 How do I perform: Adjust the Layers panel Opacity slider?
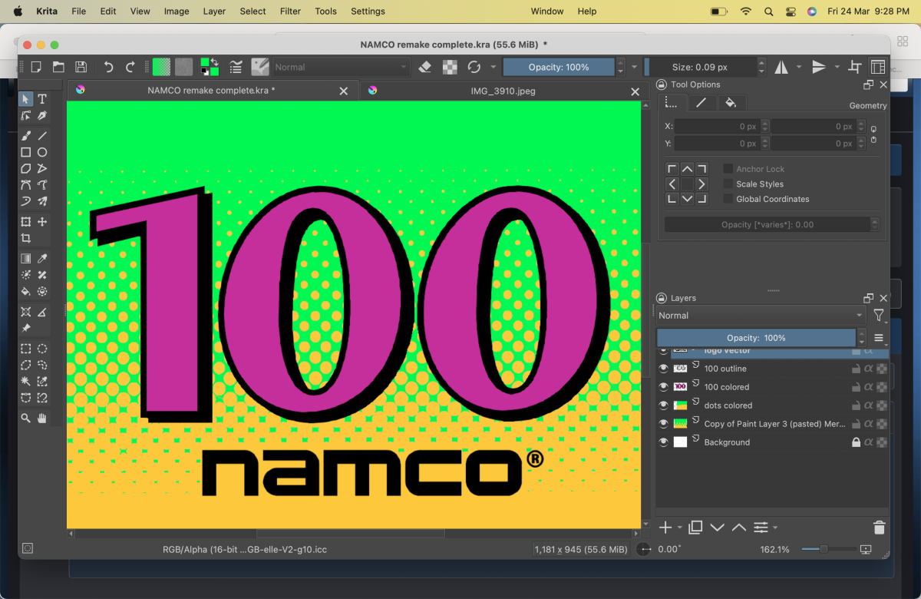tap(756, 338)
